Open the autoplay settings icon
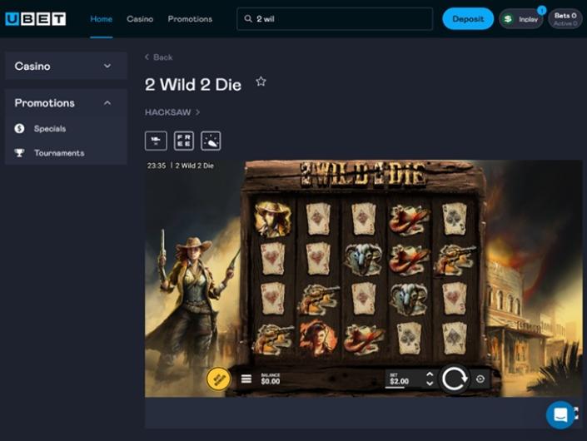Screen dimensions: 587x441 point(480,379)
